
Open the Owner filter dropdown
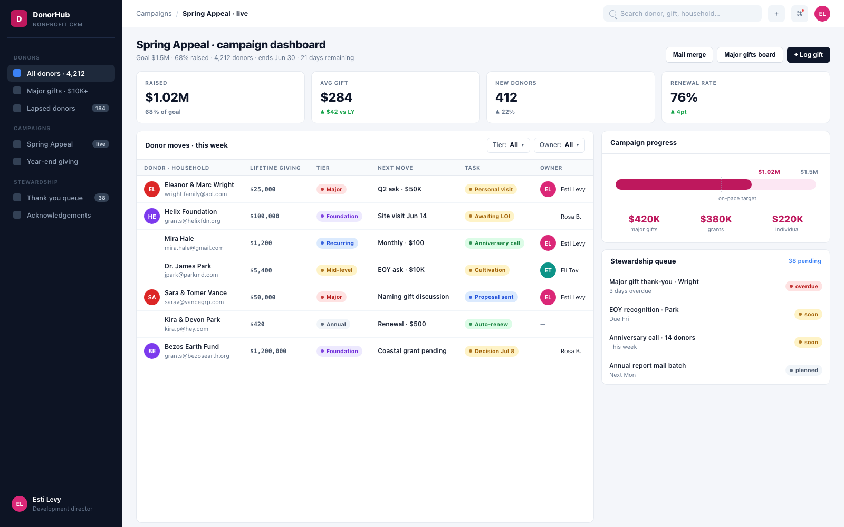[559, 145]
